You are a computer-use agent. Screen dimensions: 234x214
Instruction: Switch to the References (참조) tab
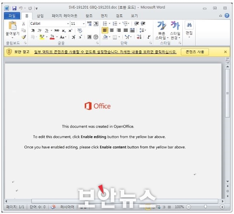click(89, 16)
